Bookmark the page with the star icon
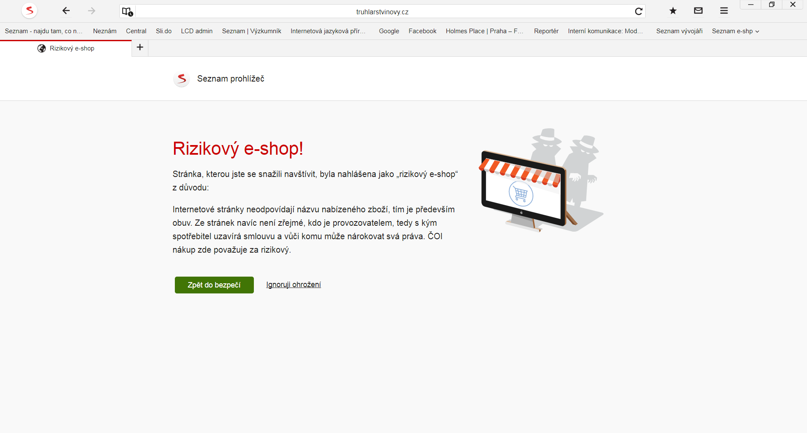Screen dimensions: 807x433 click(x=673, y=11)
